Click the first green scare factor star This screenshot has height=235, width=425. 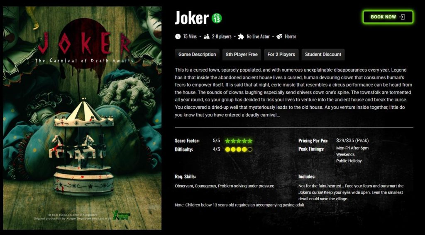[x=228, y=141]
